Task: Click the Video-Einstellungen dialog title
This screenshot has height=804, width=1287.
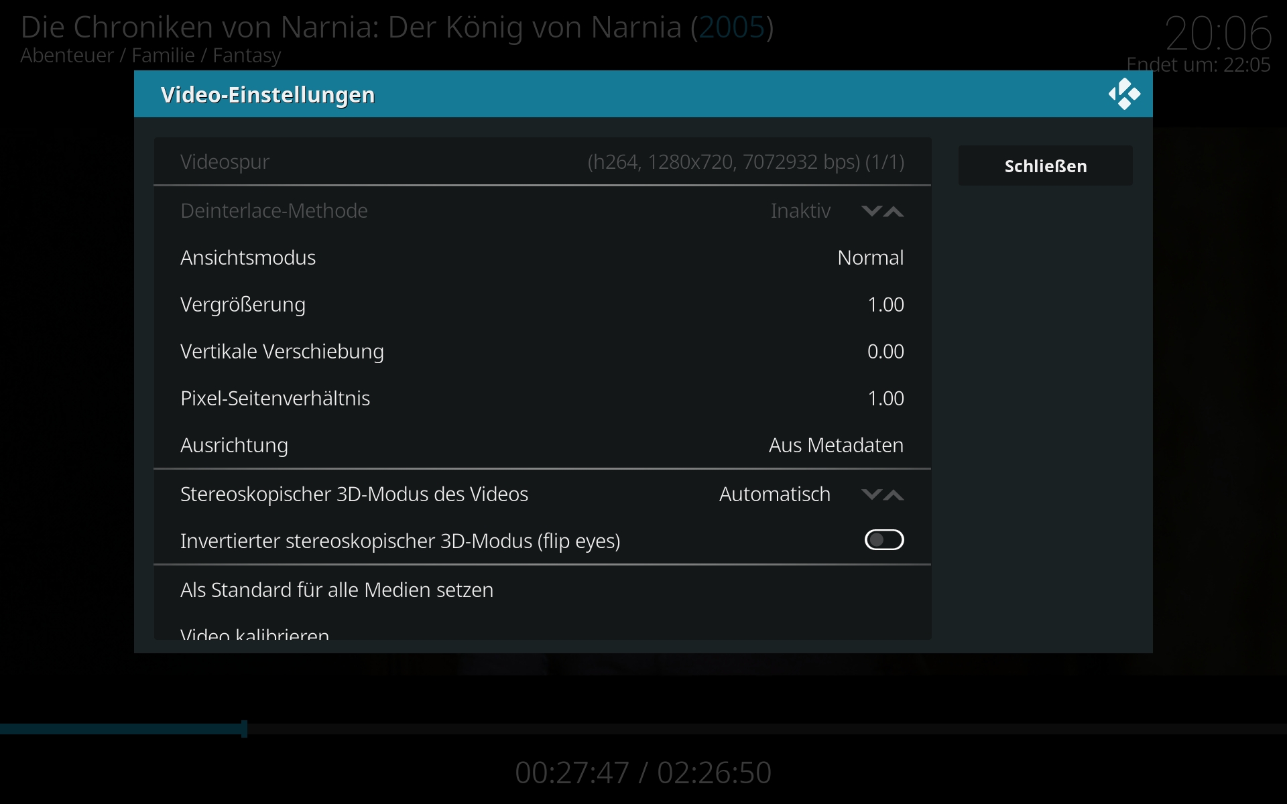Action: pos(267,94)
